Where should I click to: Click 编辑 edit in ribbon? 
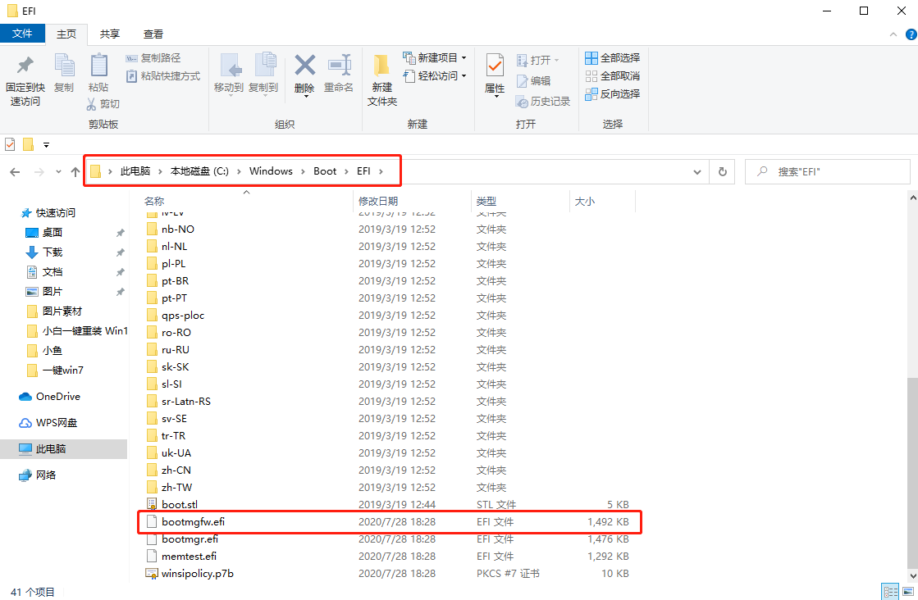click(x=533, y=80)
